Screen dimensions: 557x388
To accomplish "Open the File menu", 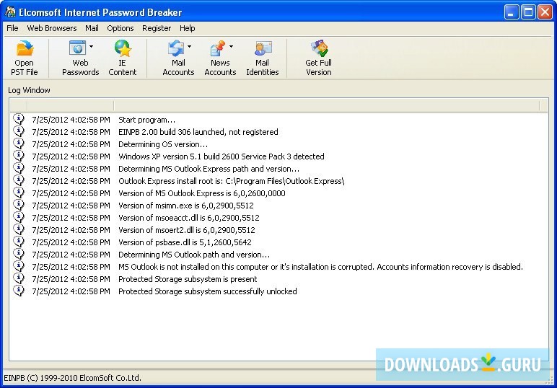I will (12, 28).
